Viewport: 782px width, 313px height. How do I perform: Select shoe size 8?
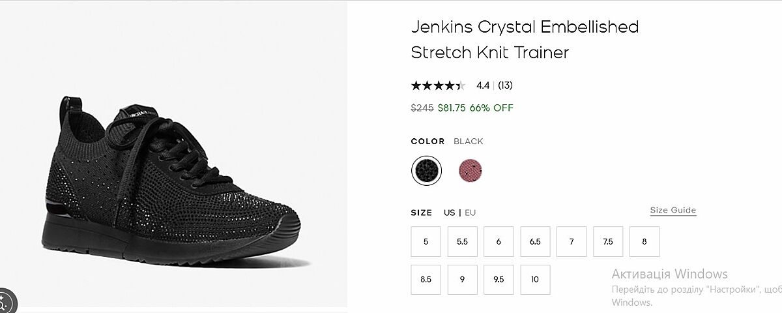644,241
